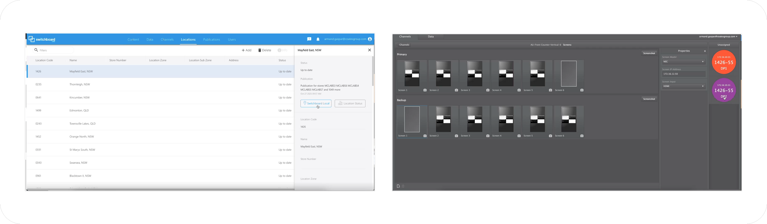Switch to the Data tab in Switchboard header

pyautogui.click(x=150, y=39)
